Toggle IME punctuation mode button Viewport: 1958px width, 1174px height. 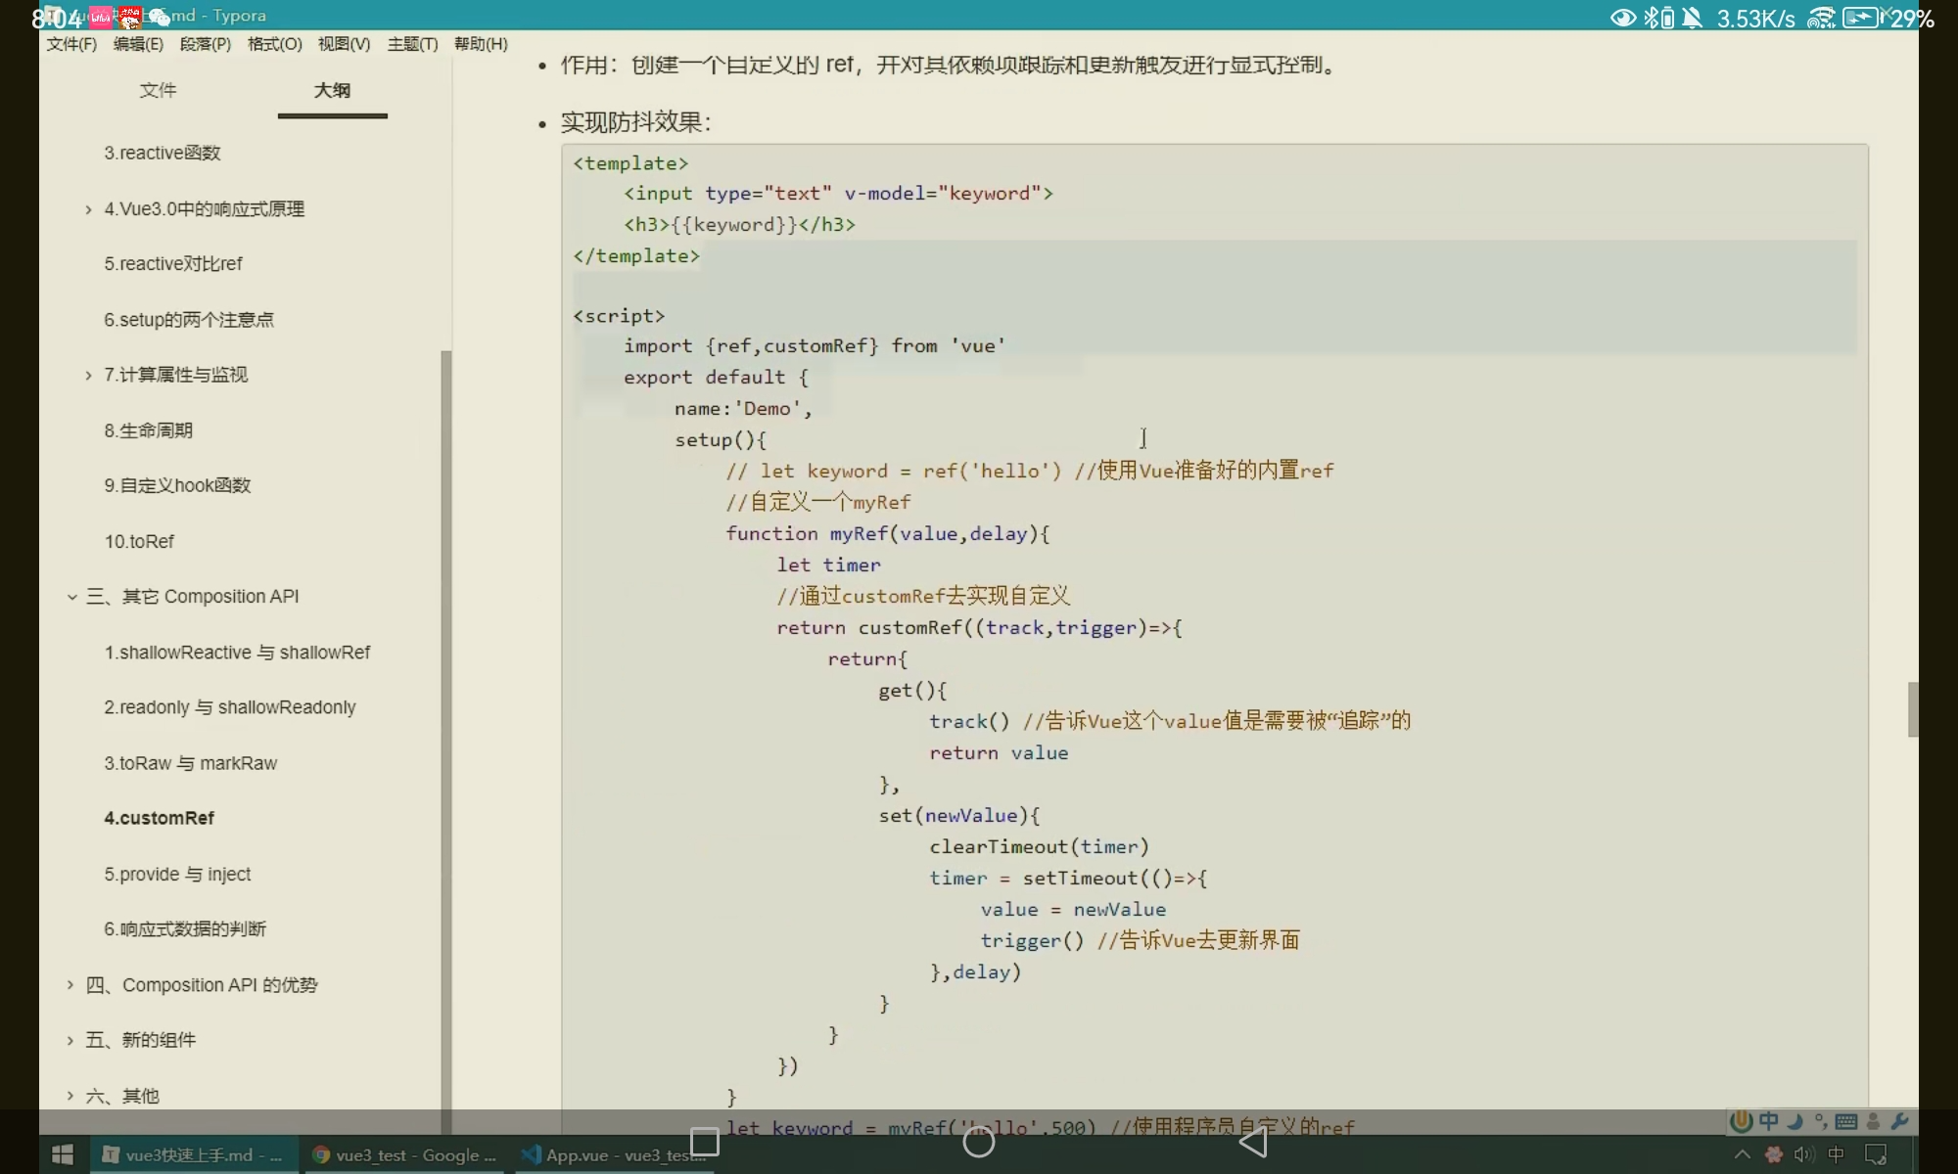1821,1122
